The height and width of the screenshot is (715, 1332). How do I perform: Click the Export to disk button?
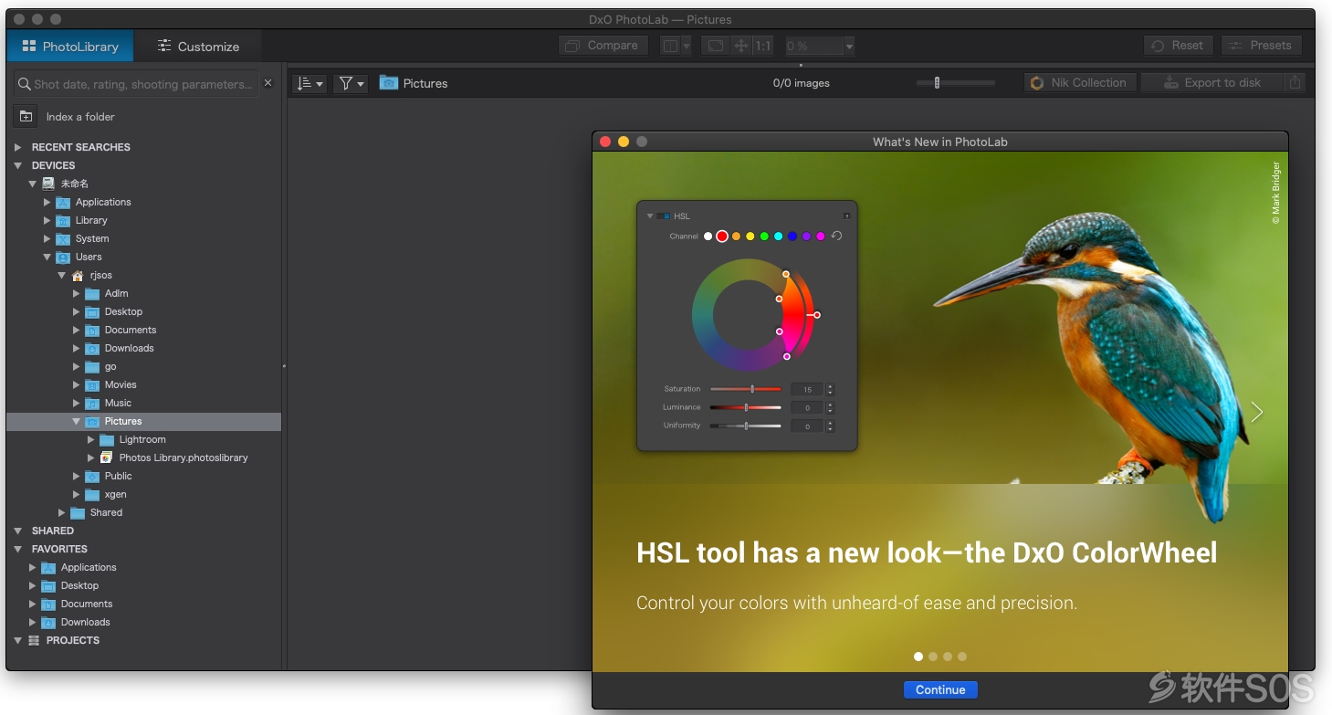pos(1212,82)
